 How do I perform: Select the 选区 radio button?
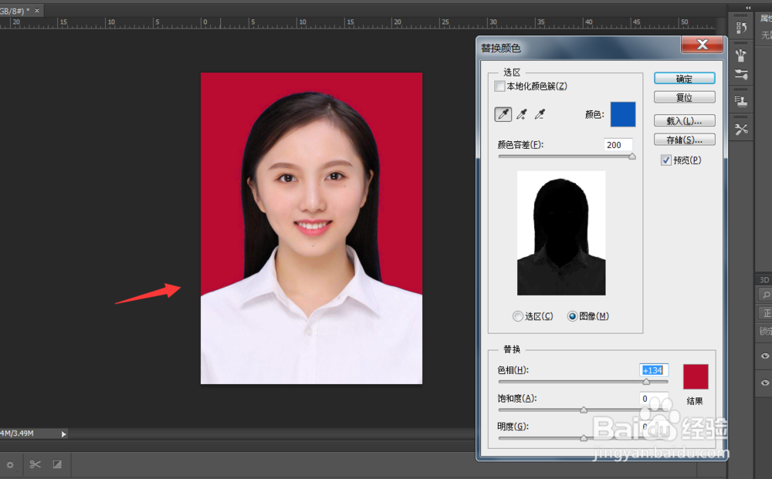(517, 316)
